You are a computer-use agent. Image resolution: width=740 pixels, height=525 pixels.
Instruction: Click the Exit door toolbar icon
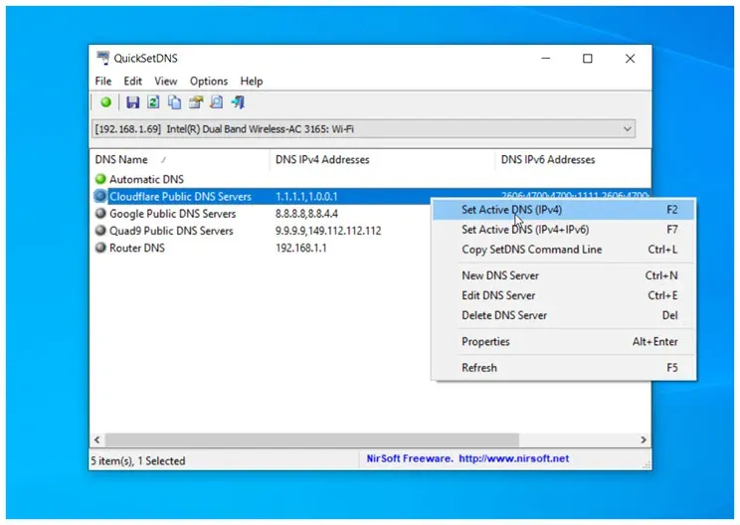238,102
